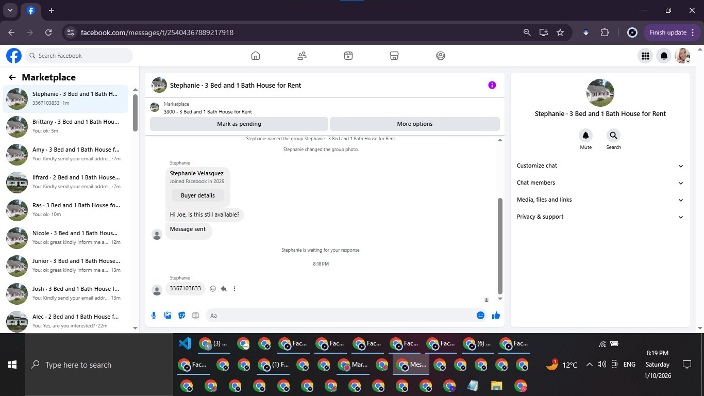The image size is (704, 396).
Task: Reply to the 3367103833 message
Action: pos(224,289)
